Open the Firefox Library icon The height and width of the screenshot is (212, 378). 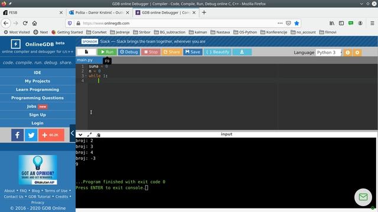(332, 24)
